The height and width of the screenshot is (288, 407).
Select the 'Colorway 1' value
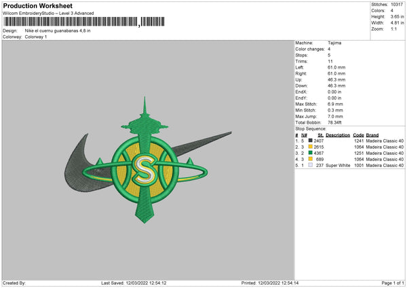coord(36,37)
